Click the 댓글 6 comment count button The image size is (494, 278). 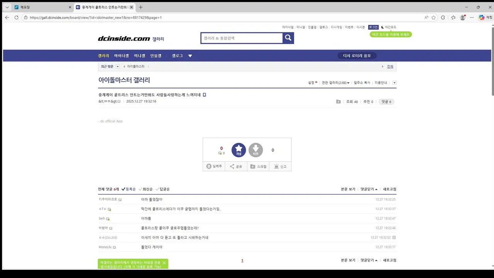coord(386,102)
